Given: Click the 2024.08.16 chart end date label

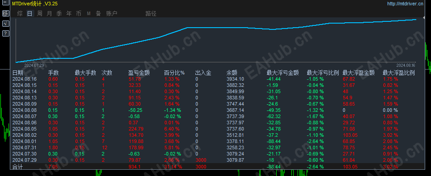Looking at the screenshot, I should pos(406,65).
